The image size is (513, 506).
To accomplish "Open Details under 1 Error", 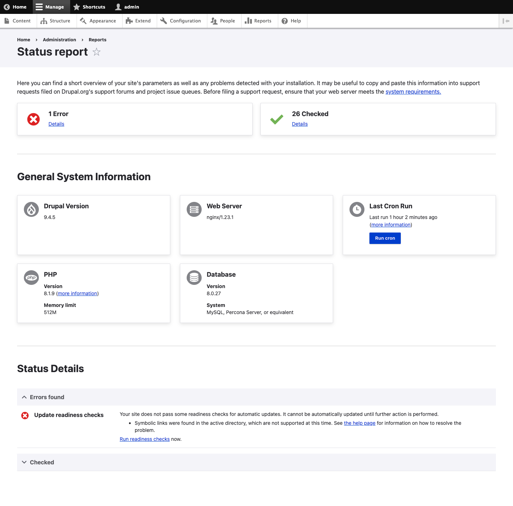I will tap(56, 124).
